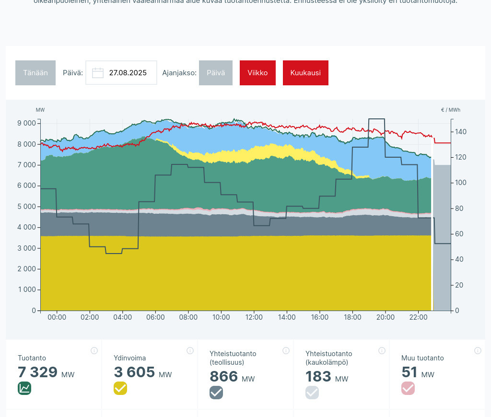Viewport: 491px width, 417px height.
Task: Uncheck Yhteistuotanto (teollisuus) series checkbox
Action: pyautogui.click(x=216, y=393)
